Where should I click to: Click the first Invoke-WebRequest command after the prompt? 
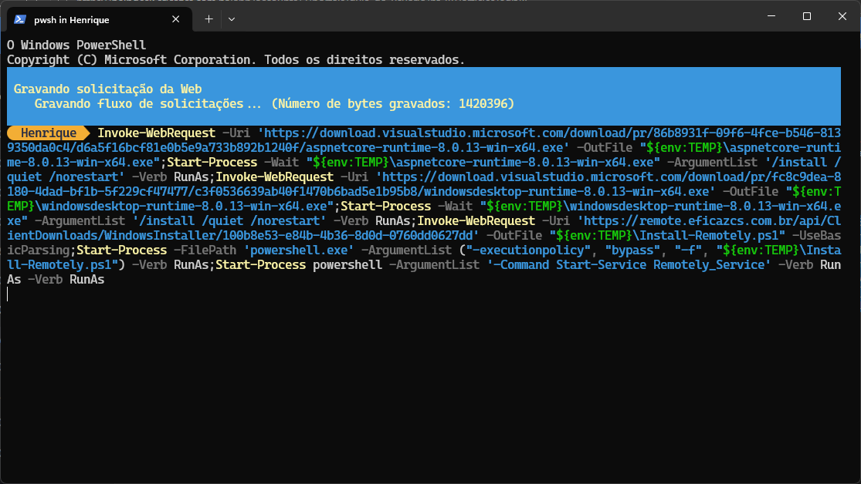(x=156, y=133)
